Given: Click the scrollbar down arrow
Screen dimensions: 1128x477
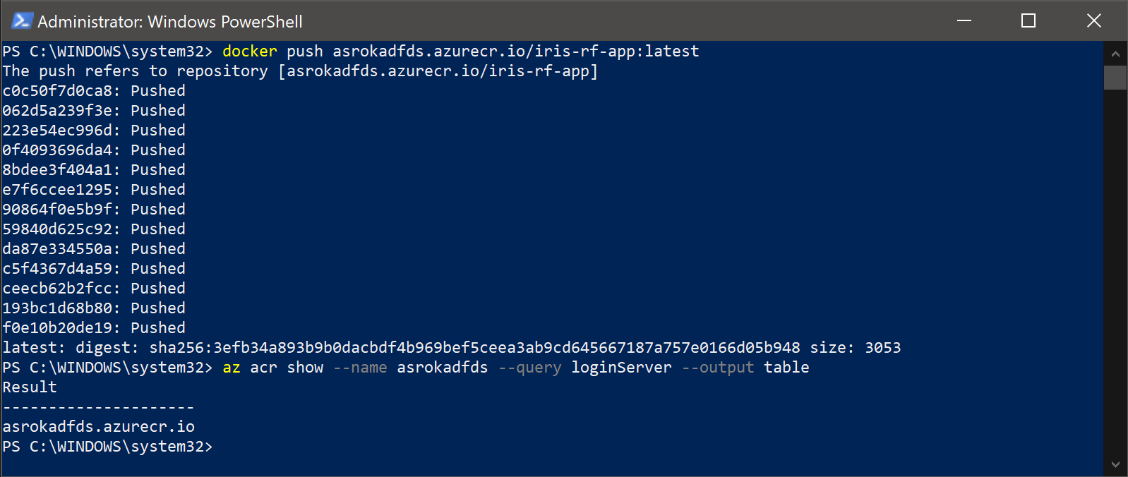Looking at the screenshot, I should [1115, 464].
